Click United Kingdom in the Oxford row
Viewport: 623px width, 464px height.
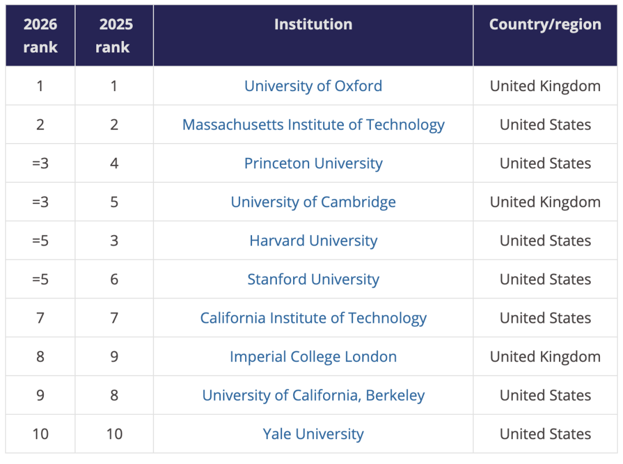pyautogui.click(x=545, y=86)
